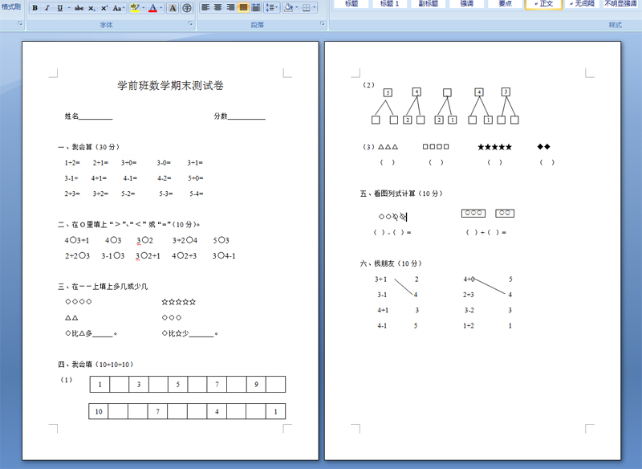This screenshot has width=642, height=469.
Task: Select the 正文 style
Action: (544, 4)
